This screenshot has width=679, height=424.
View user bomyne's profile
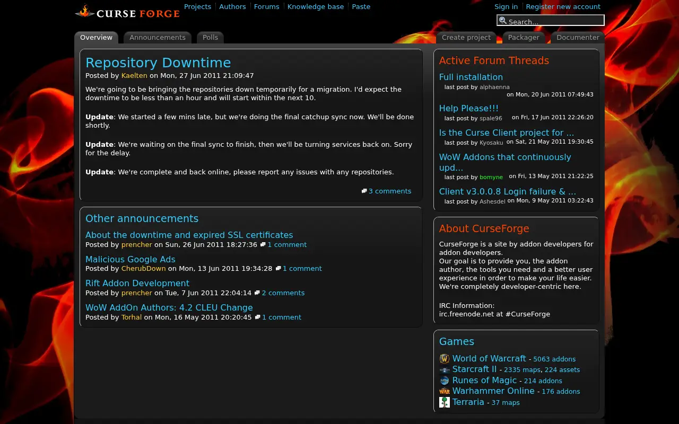[x=491, y=177]
